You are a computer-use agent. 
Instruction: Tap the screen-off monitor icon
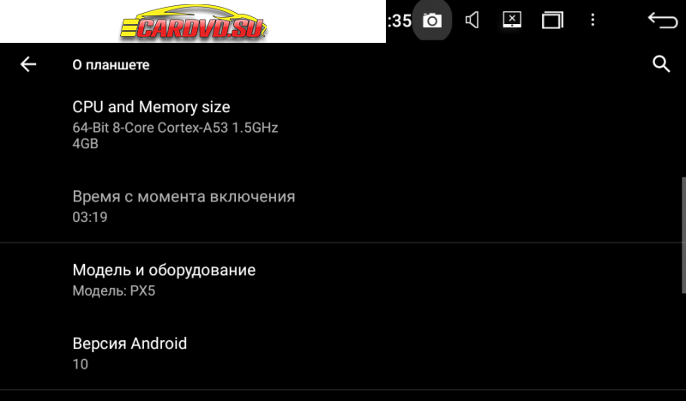tap(512, 20)
